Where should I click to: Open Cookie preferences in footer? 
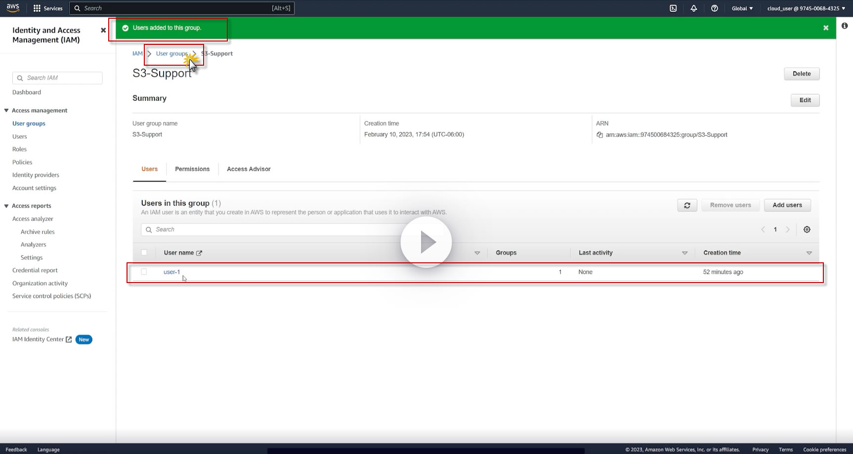point(825,450)
